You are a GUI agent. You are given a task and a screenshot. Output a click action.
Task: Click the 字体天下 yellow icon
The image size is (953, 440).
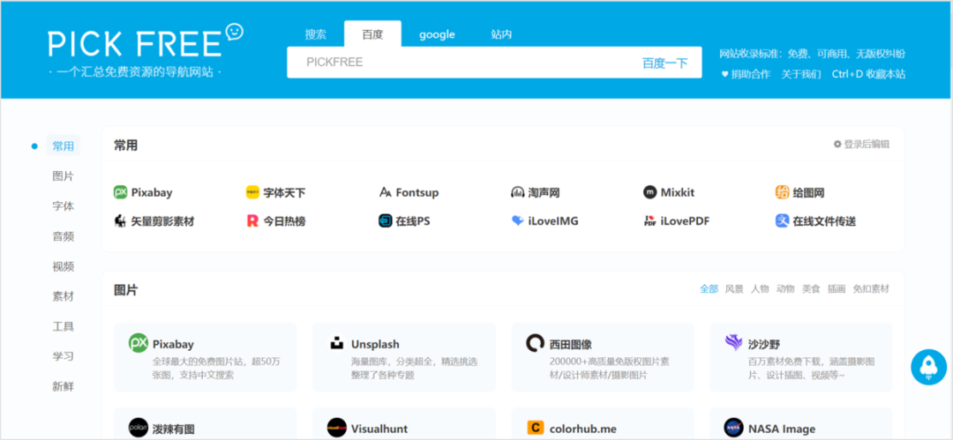tap(252, 192)
